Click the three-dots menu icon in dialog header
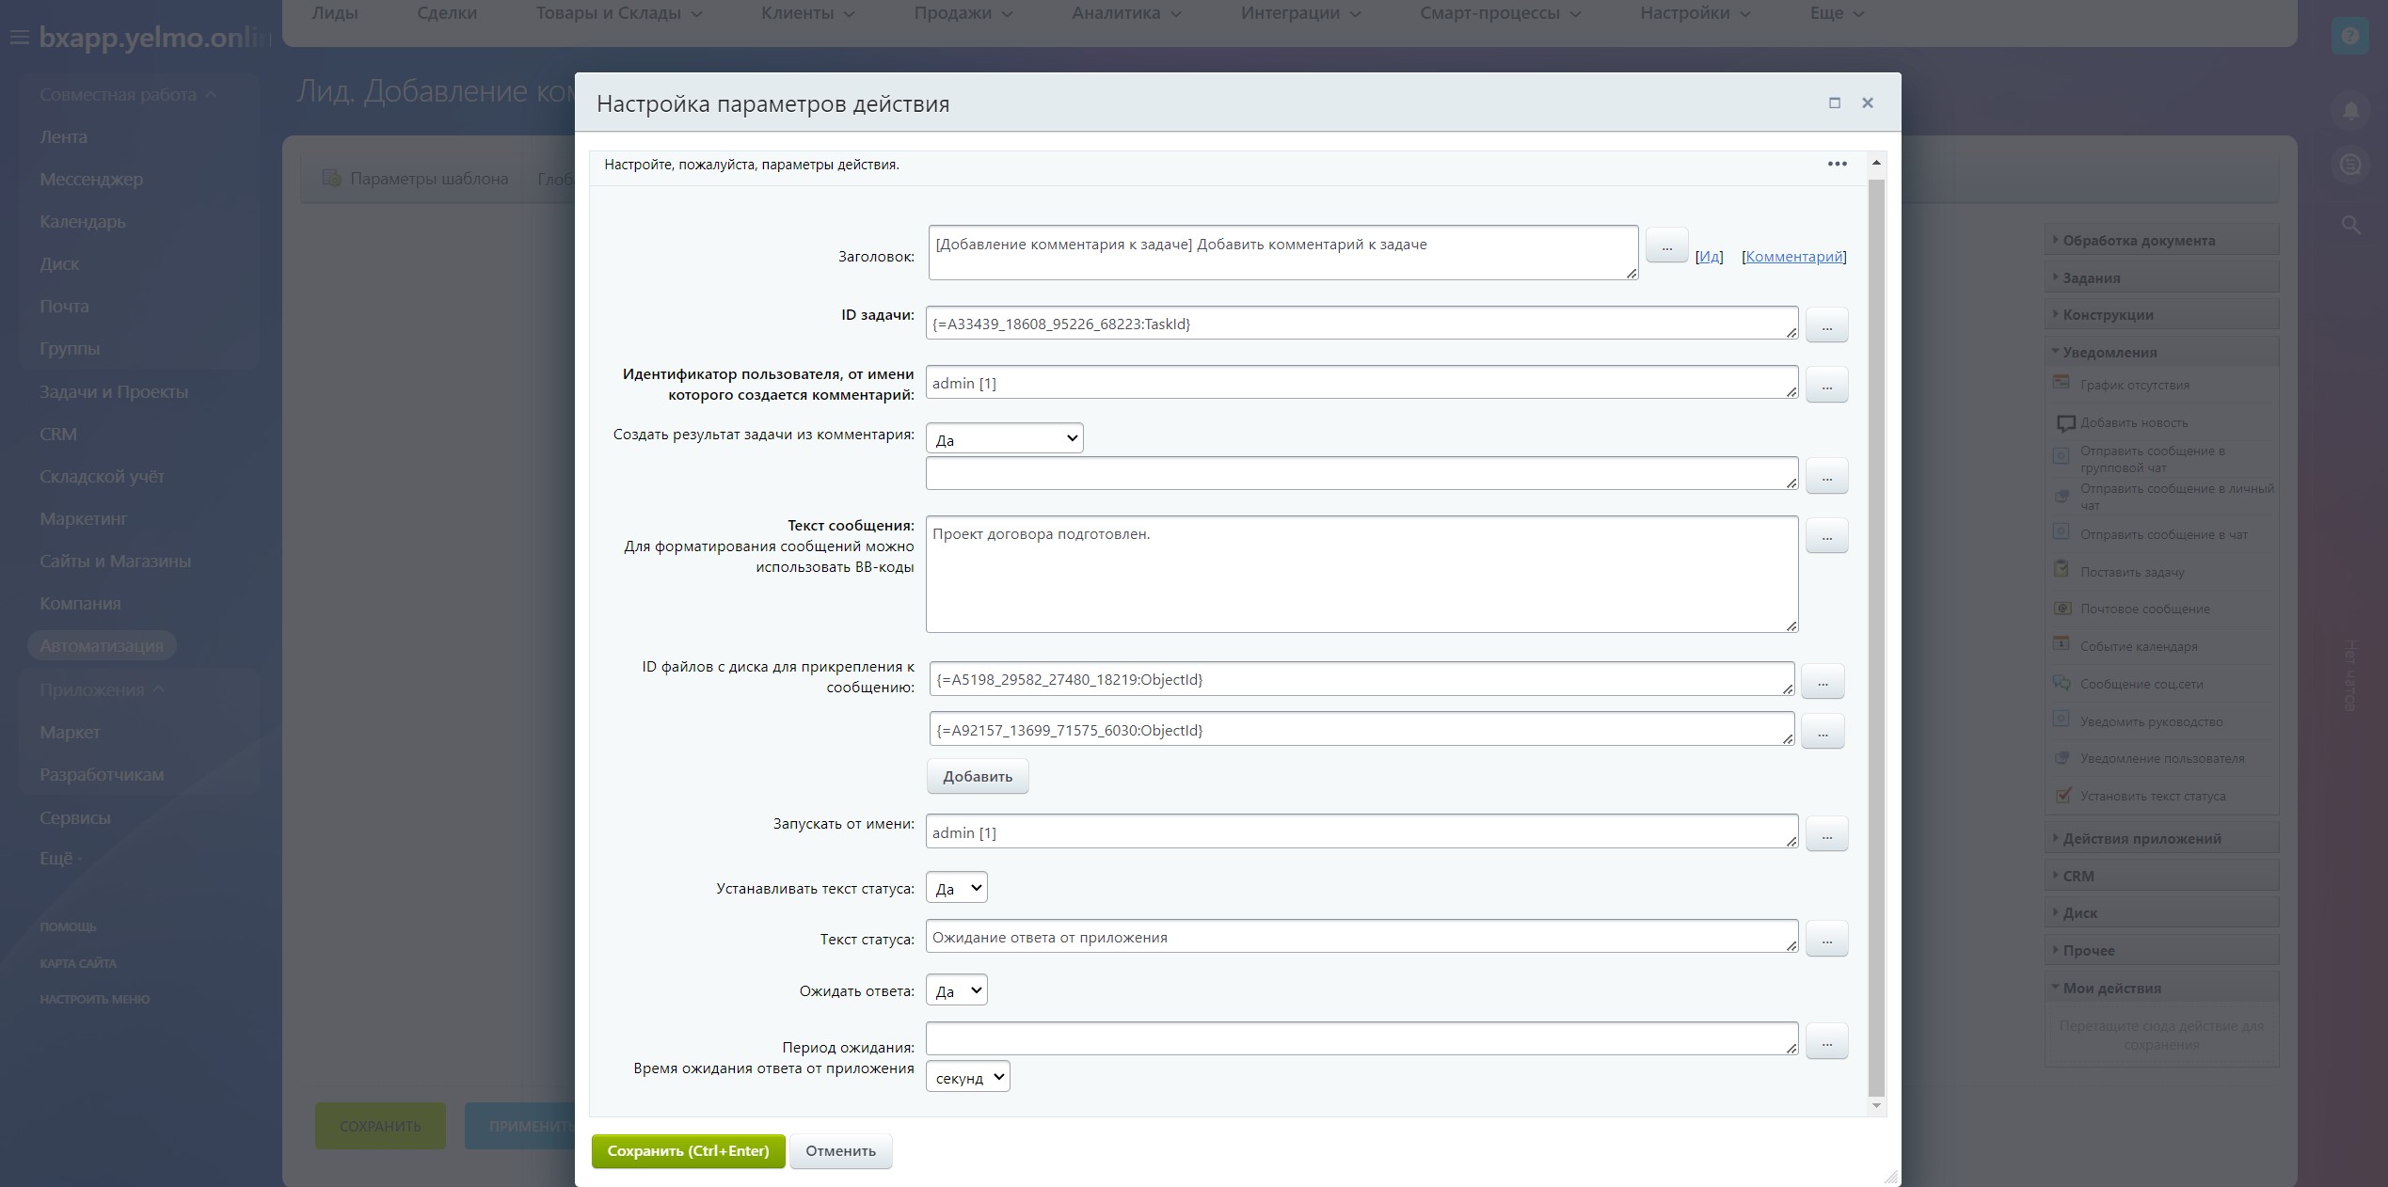2388x1187 pixels. 1837,164
